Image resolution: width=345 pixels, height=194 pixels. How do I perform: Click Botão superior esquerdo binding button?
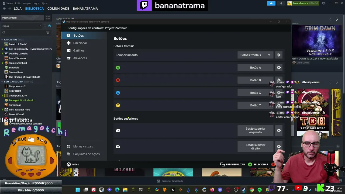255,130
